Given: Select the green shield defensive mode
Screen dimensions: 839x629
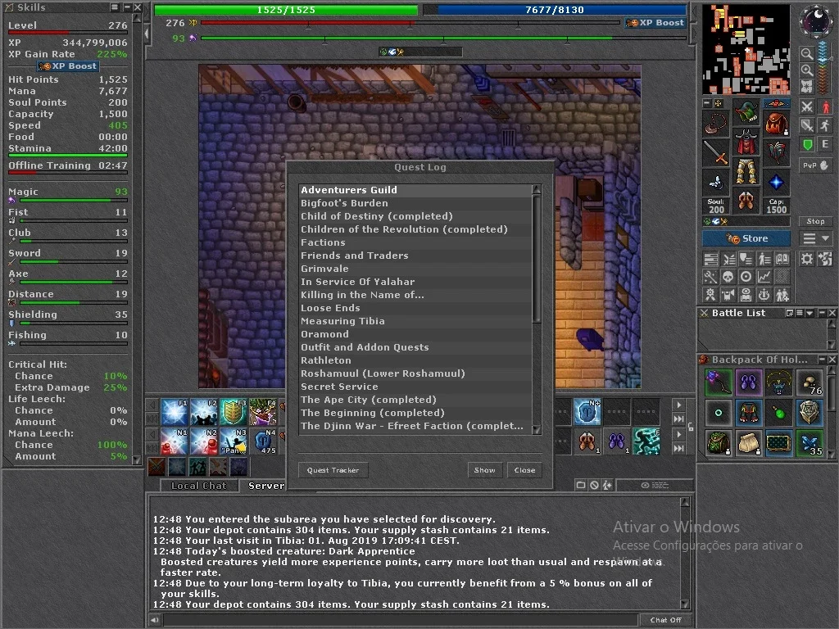Looking at the screenshot, I should coord(807,144).
